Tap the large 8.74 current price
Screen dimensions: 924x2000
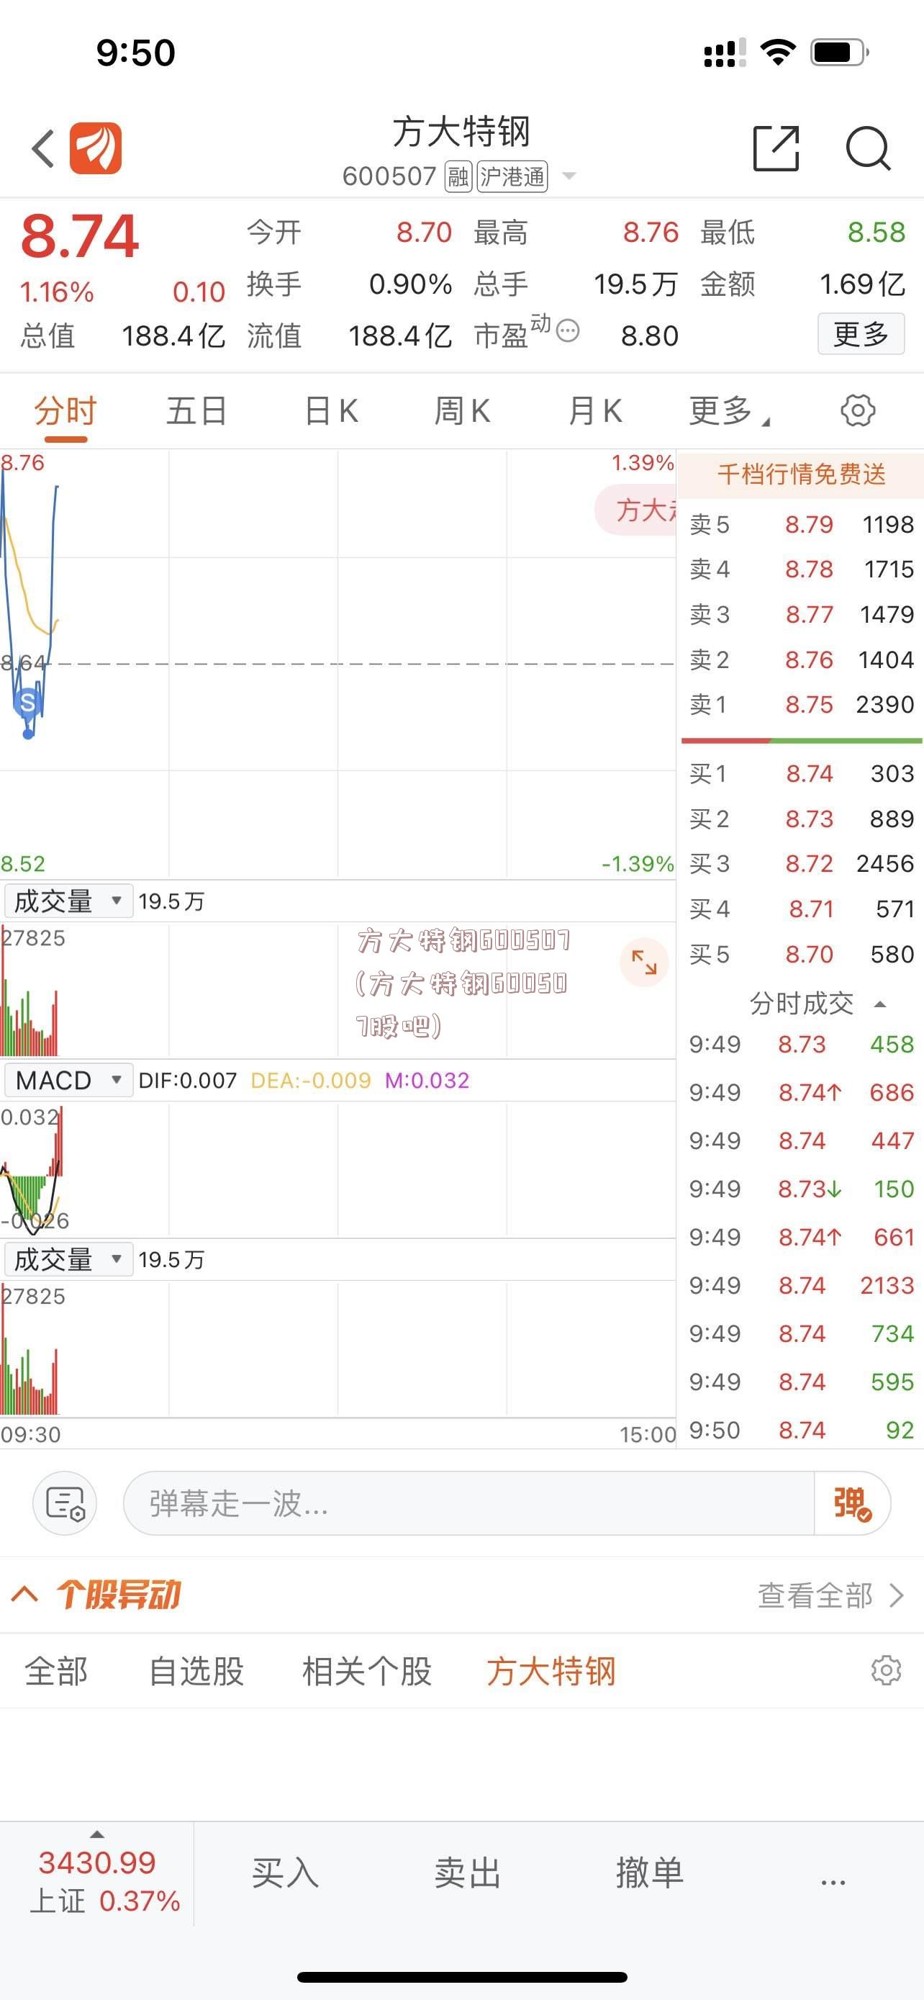tap(80, 236)
